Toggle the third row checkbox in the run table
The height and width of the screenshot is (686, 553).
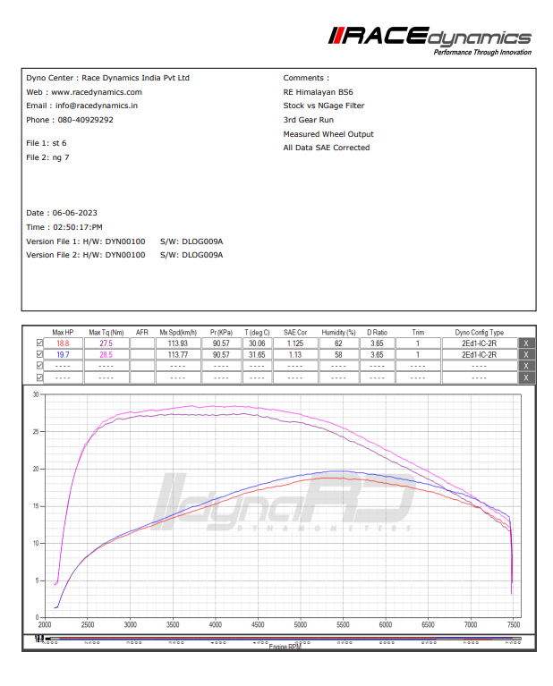tap(38, 366)
